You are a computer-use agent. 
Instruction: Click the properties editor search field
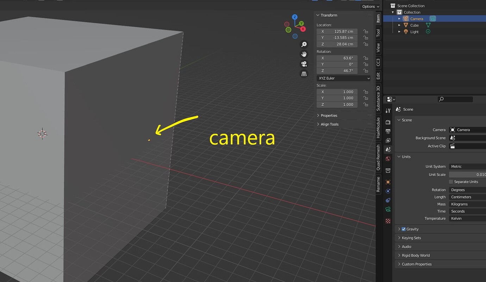pyautogui.click(x=455, y=99)
